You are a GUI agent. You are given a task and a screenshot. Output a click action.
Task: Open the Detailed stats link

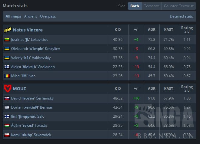pyautogui.click(x=181, y=16)
